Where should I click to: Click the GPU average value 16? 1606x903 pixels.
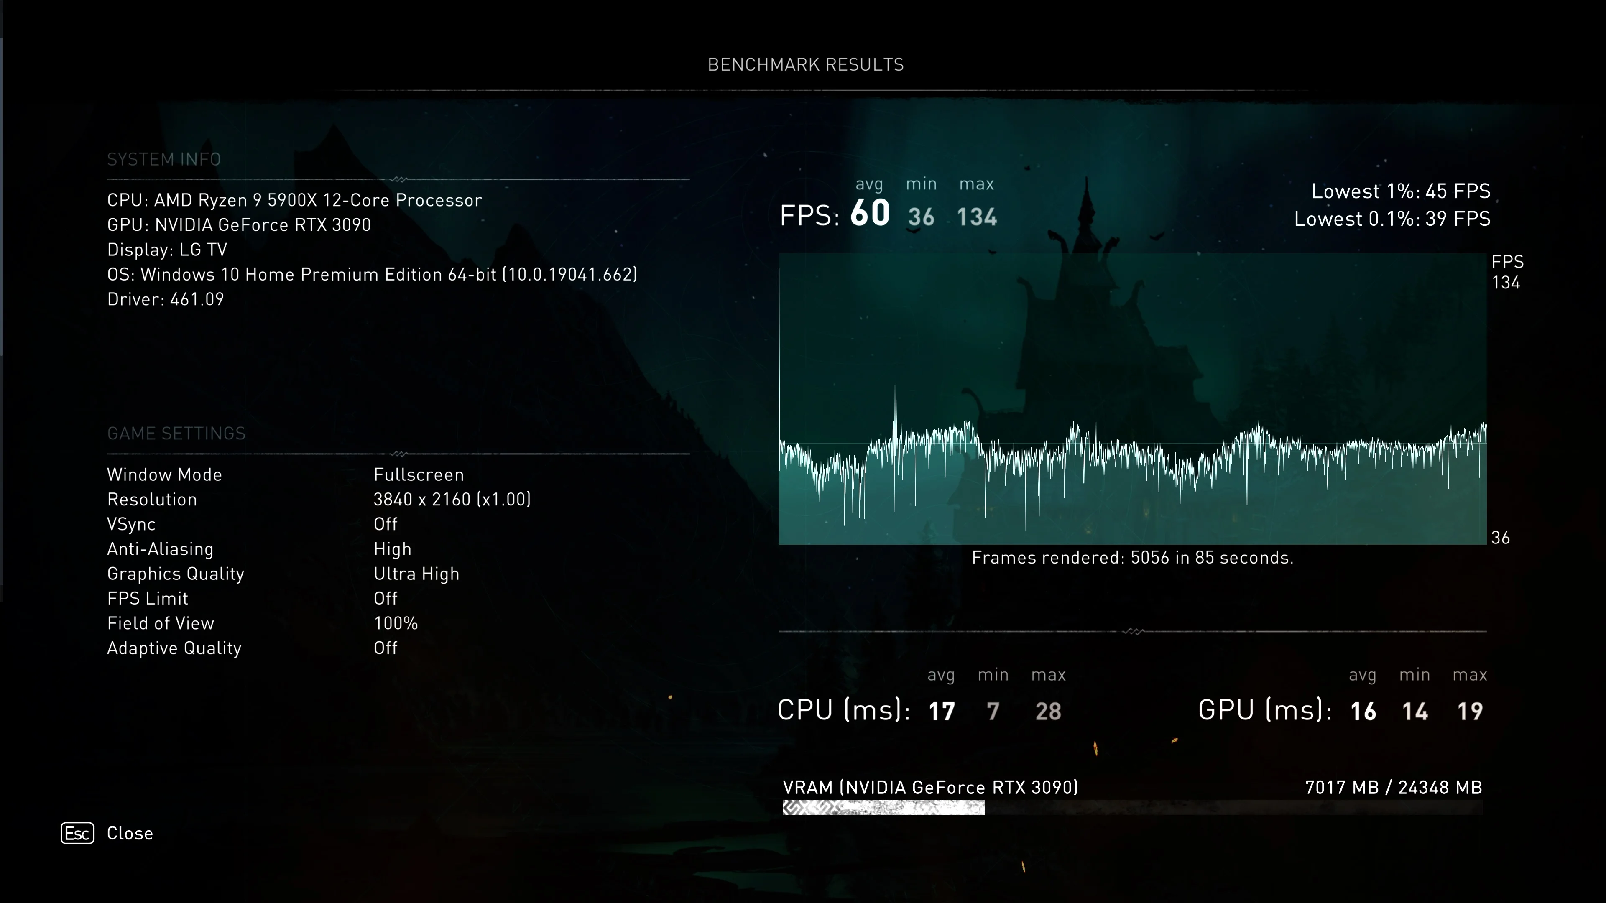click(1363, 712)
